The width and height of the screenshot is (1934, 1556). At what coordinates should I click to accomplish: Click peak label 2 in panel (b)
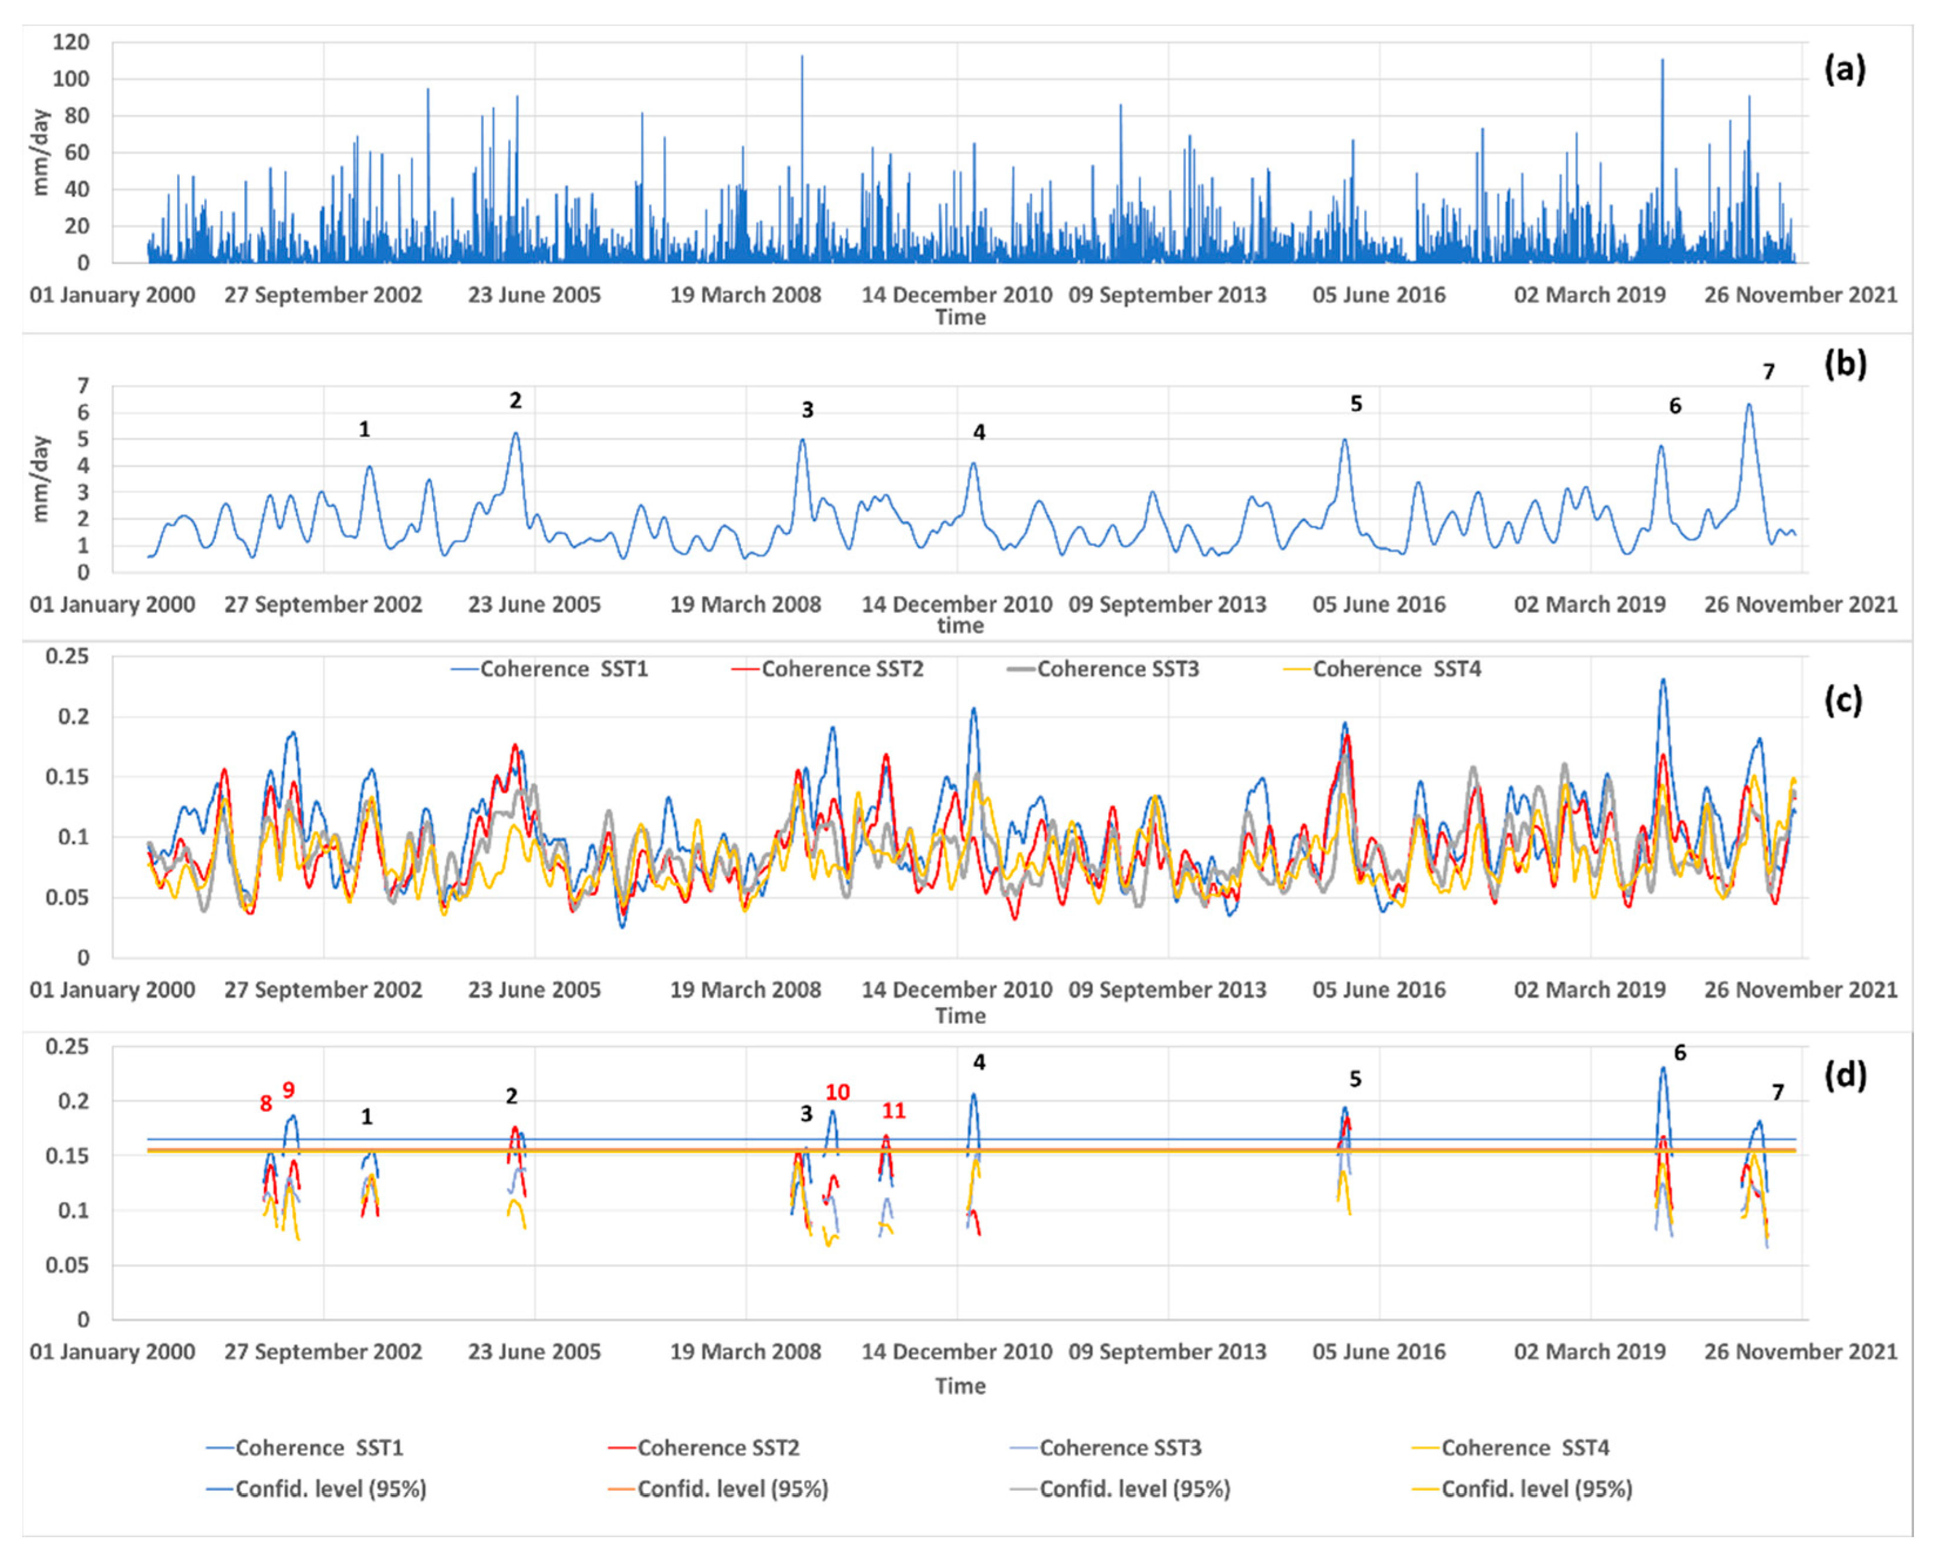pos(515,401)
